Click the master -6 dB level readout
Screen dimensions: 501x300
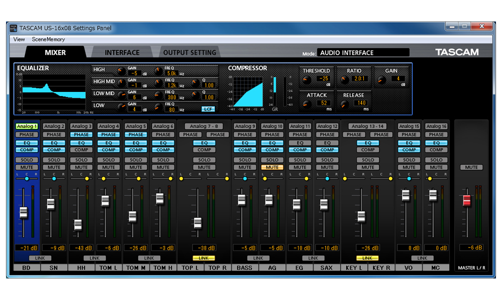[x=471, y=247]
